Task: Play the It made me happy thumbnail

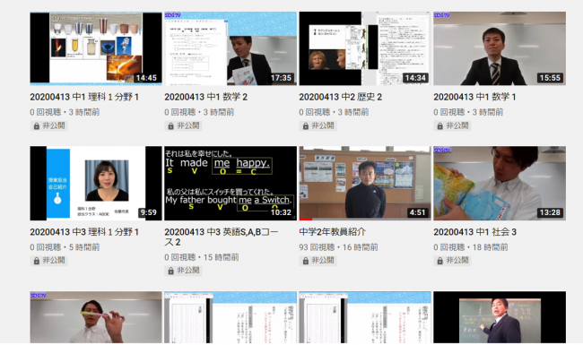Action: (x=231, y=183)
